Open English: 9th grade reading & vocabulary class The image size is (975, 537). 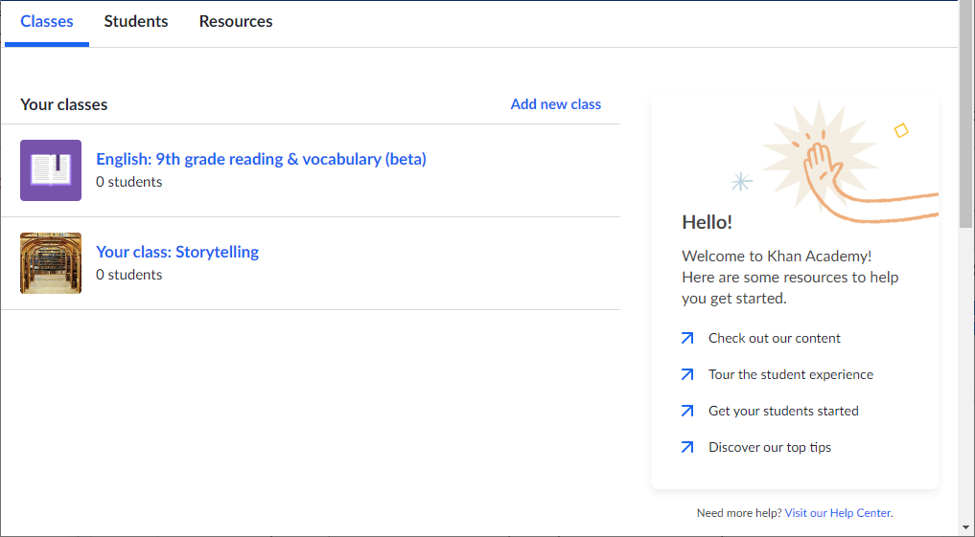pos(261,159)
